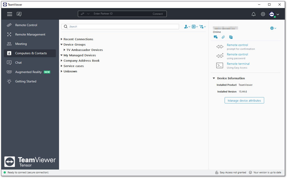Open the device grouping dropdown icon
This screenshot has height=178, width=287.
click(203, 27)
